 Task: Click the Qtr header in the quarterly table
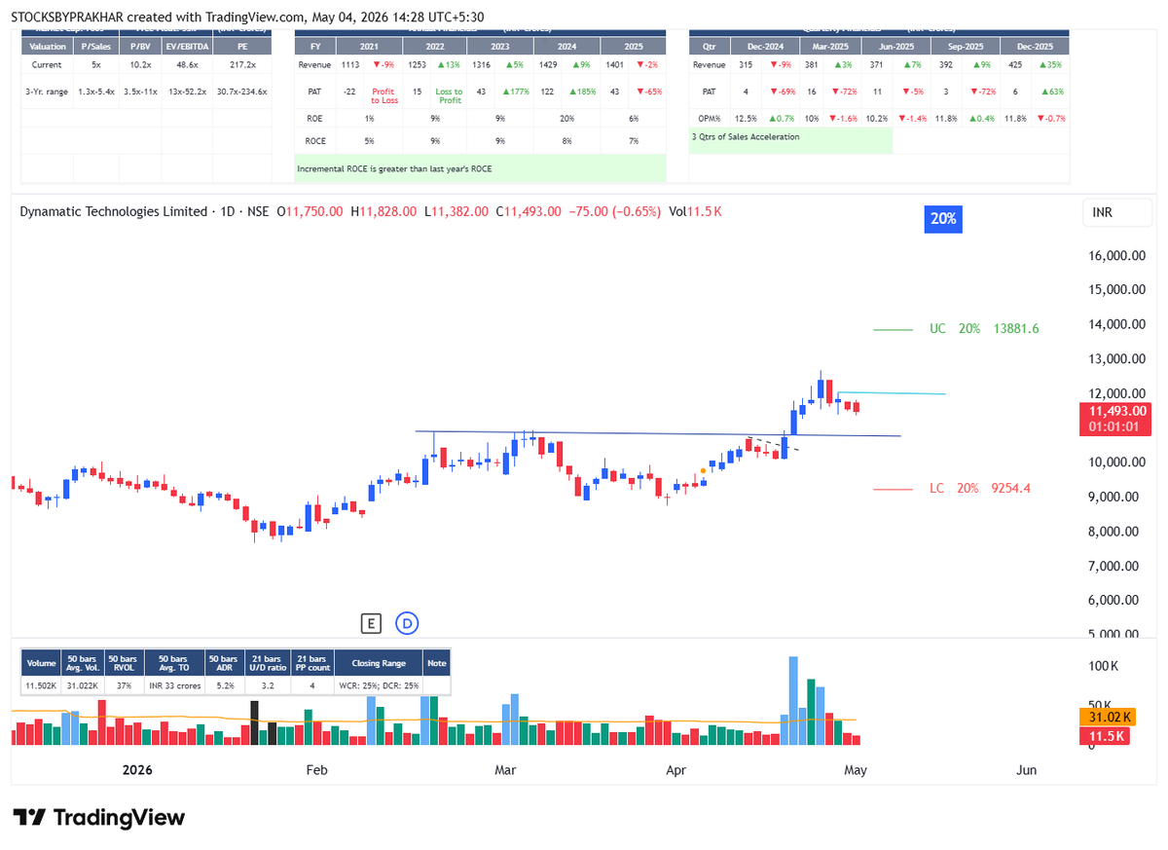pyautogui.click(x=709, y=46)
